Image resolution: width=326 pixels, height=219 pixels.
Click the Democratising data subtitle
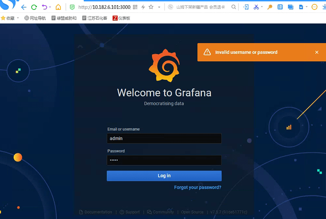[x=164, y=104]
